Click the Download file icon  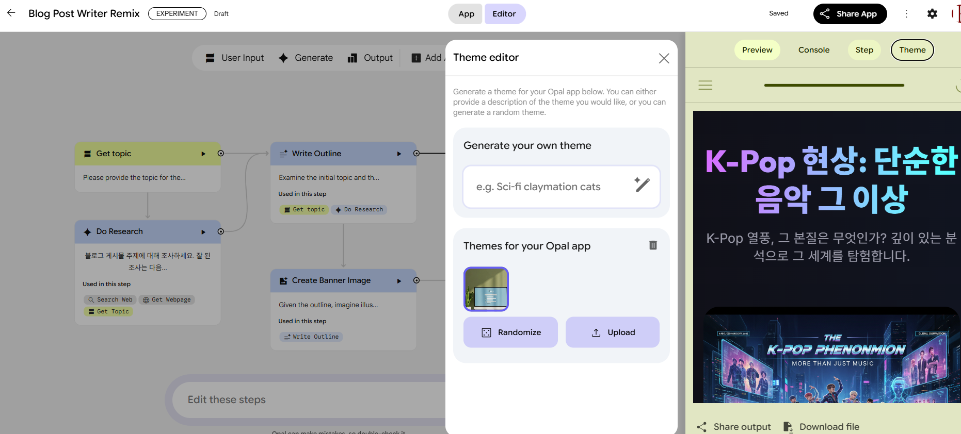788,427
